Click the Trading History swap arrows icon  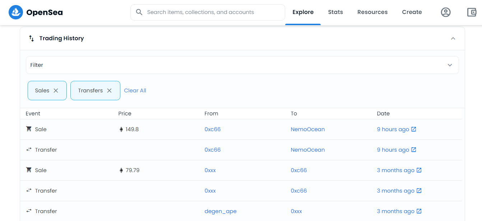(32, 38)
